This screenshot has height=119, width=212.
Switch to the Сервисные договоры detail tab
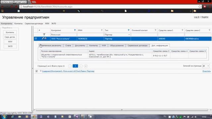(137, 46)
